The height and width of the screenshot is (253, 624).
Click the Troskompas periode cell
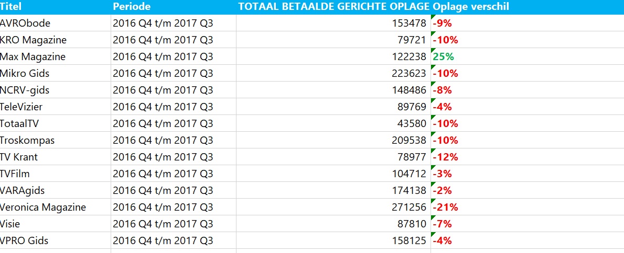[x=174, y=140]
